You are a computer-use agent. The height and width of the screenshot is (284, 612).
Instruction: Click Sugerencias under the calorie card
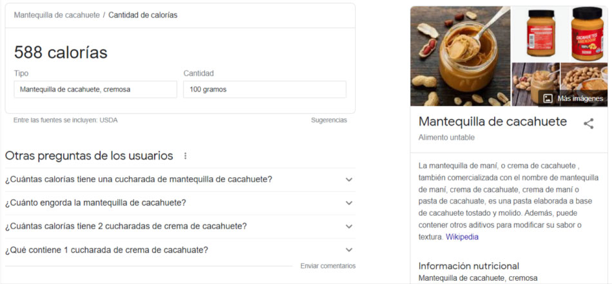pos(329,120)
